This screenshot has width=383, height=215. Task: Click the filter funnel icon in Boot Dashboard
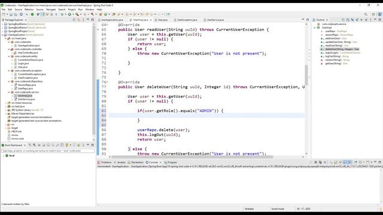[74, 145]
